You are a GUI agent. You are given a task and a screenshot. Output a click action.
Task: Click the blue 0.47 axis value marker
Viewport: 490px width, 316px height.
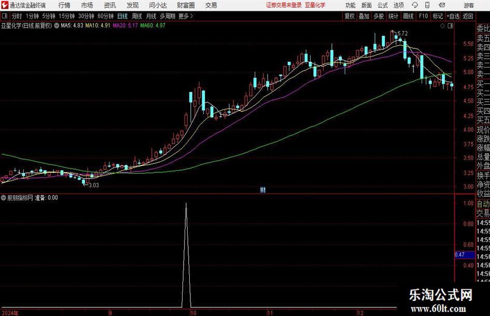tap(465, 255)
